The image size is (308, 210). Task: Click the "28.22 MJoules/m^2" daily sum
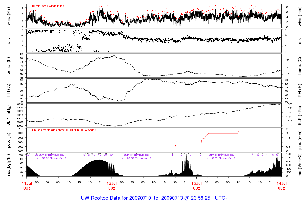[54, 158]
